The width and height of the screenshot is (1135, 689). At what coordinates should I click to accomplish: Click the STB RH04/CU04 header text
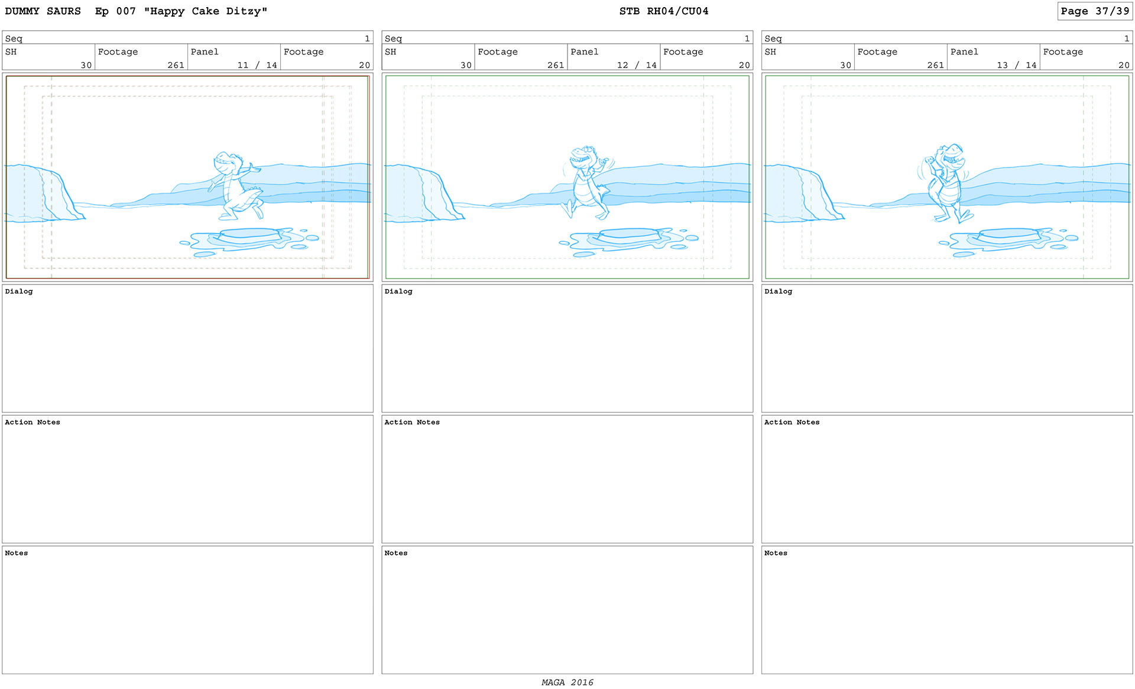point(664,11)
